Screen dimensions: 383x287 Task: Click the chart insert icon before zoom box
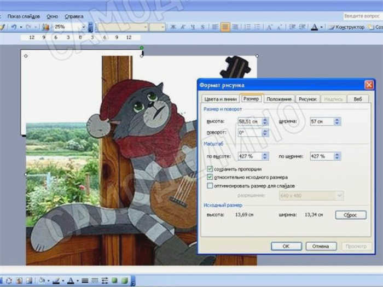(x=45, y=27)
